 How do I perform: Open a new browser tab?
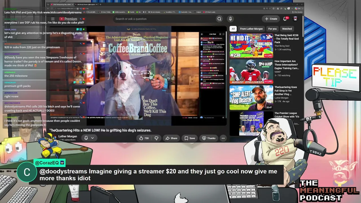click(100, 5)
